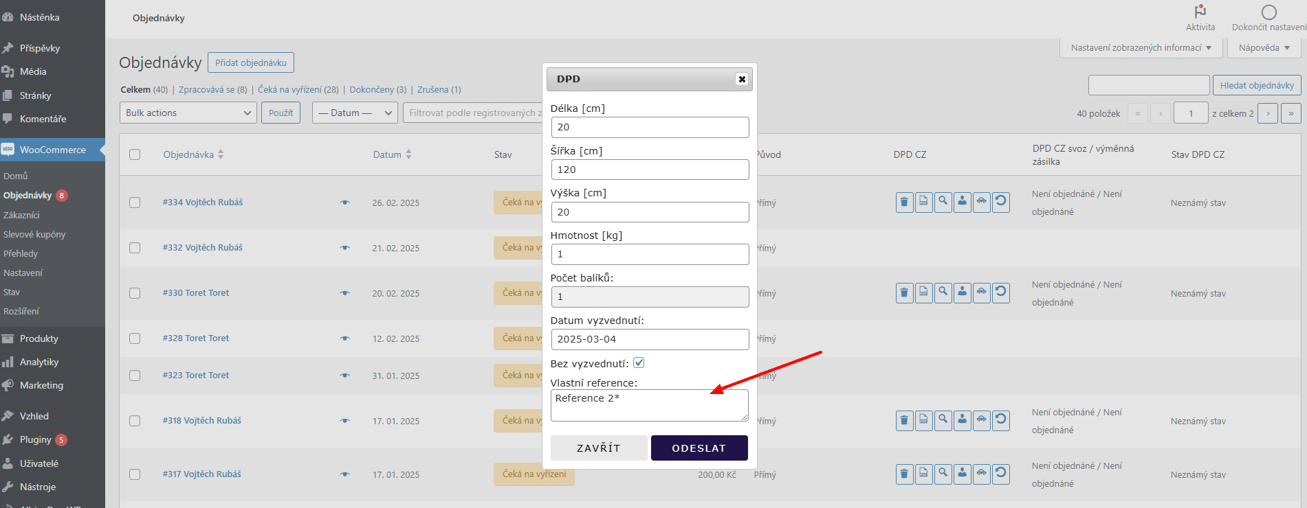Preview order #332 with the eye icon
This screenshot has height=508, width=1307.
(x=345, y=248)
